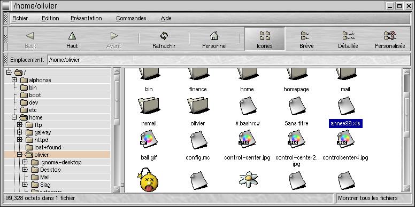
Task: Refresh the view with the Rafraichir icon
Action: [164, 36]
